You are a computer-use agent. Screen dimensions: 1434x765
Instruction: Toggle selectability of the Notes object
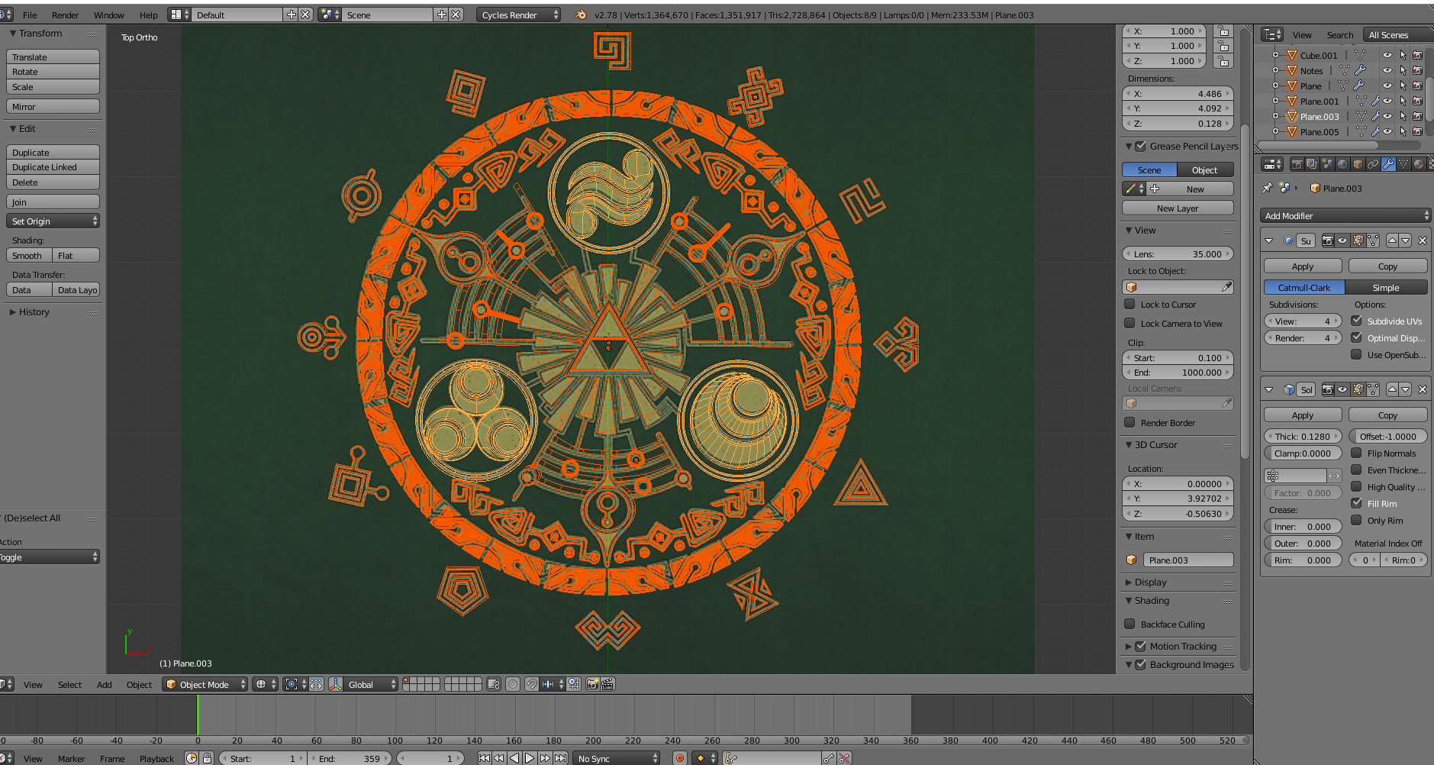click(1403, 70)
